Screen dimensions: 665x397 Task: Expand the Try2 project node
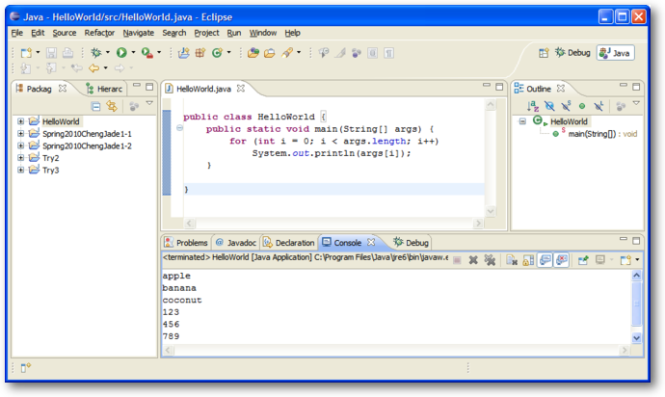[20, 158]
